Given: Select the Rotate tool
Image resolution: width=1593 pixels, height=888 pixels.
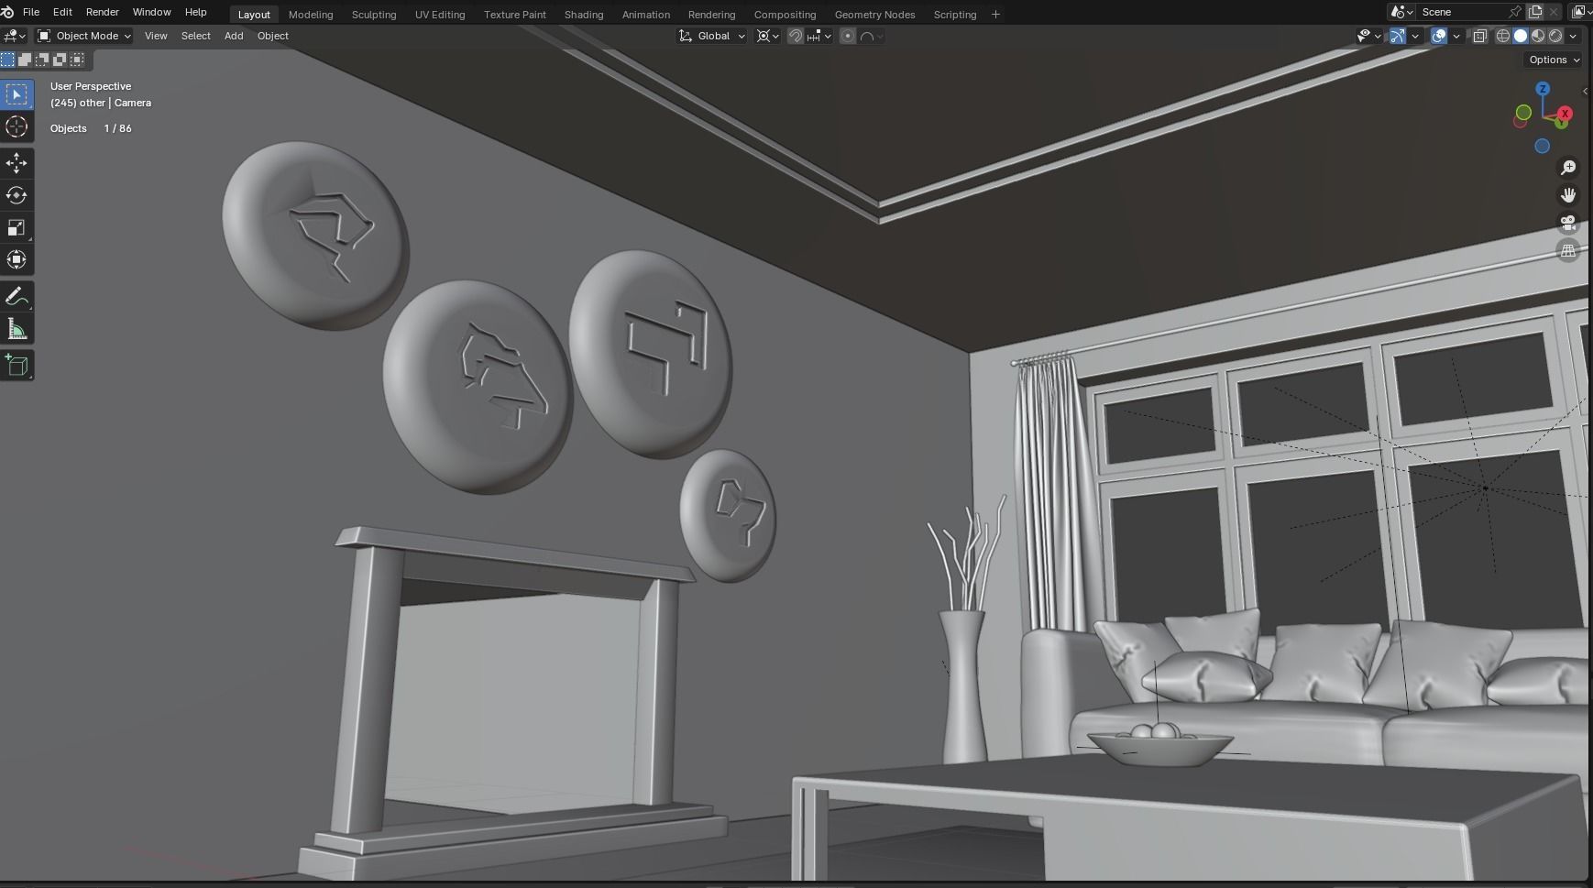Looking at the screenshot, I should [x=16, y=195].
